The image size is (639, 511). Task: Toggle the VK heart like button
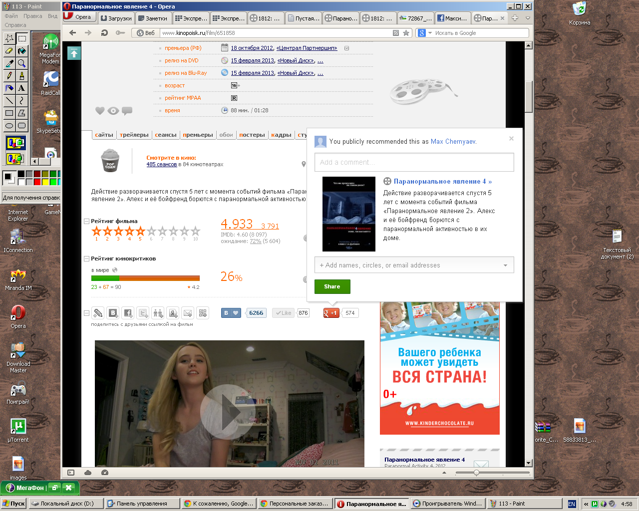point(231,313)
